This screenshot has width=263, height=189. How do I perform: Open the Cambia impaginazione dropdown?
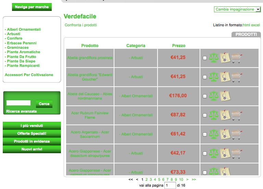(x=237, y=9)
